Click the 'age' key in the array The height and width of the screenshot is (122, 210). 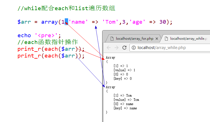point(134,22)
